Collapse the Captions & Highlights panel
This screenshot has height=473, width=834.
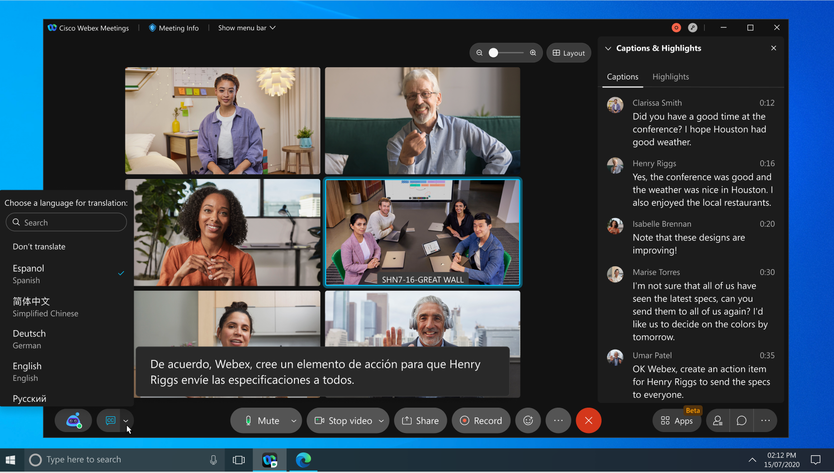[608, 48]
